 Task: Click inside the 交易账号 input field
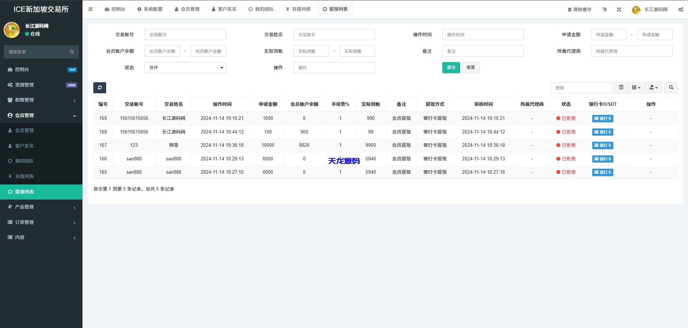click(185, 34)
